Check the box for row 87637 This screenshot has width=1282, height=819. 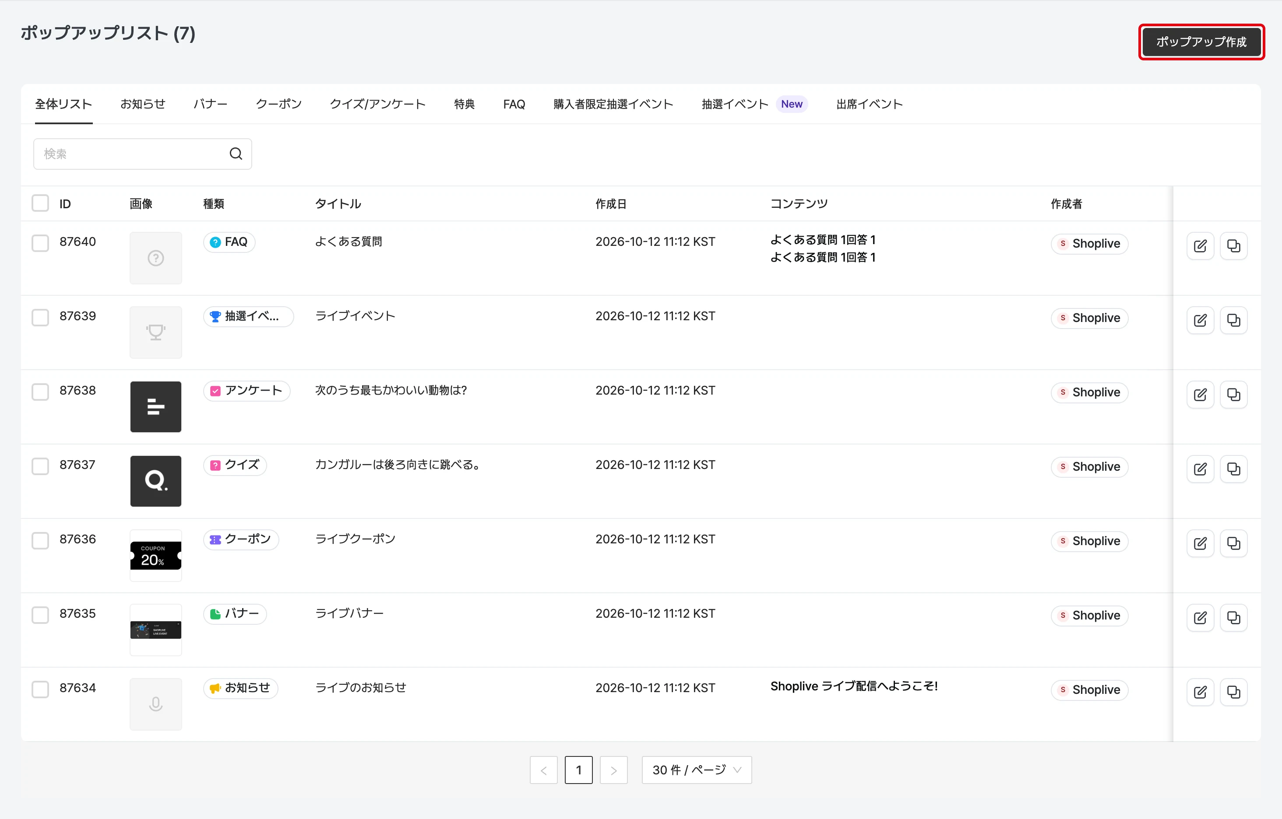click(x=40, y=466)
